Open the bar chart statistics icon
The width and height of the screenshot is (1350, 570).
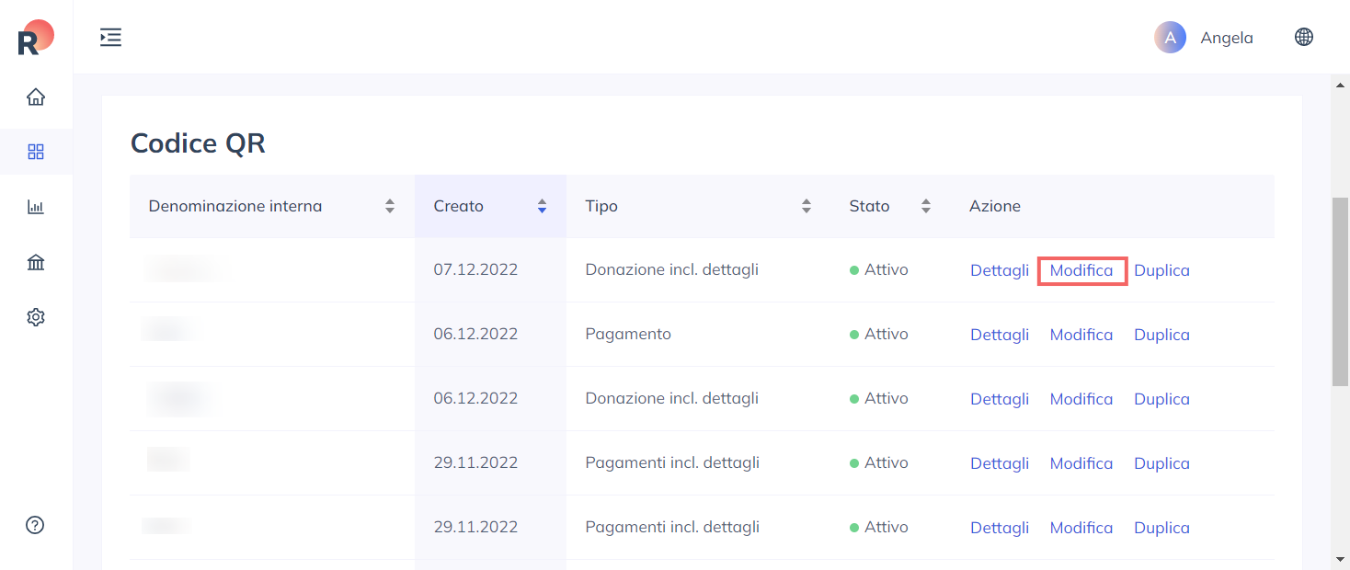pyautogui.click(x=36, y=207)
